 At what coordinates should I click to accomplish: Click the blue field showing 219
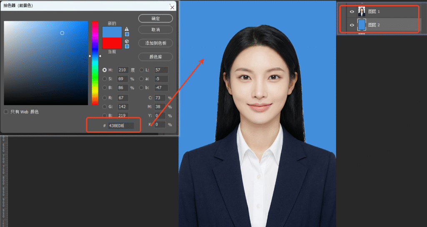[123, 116]
